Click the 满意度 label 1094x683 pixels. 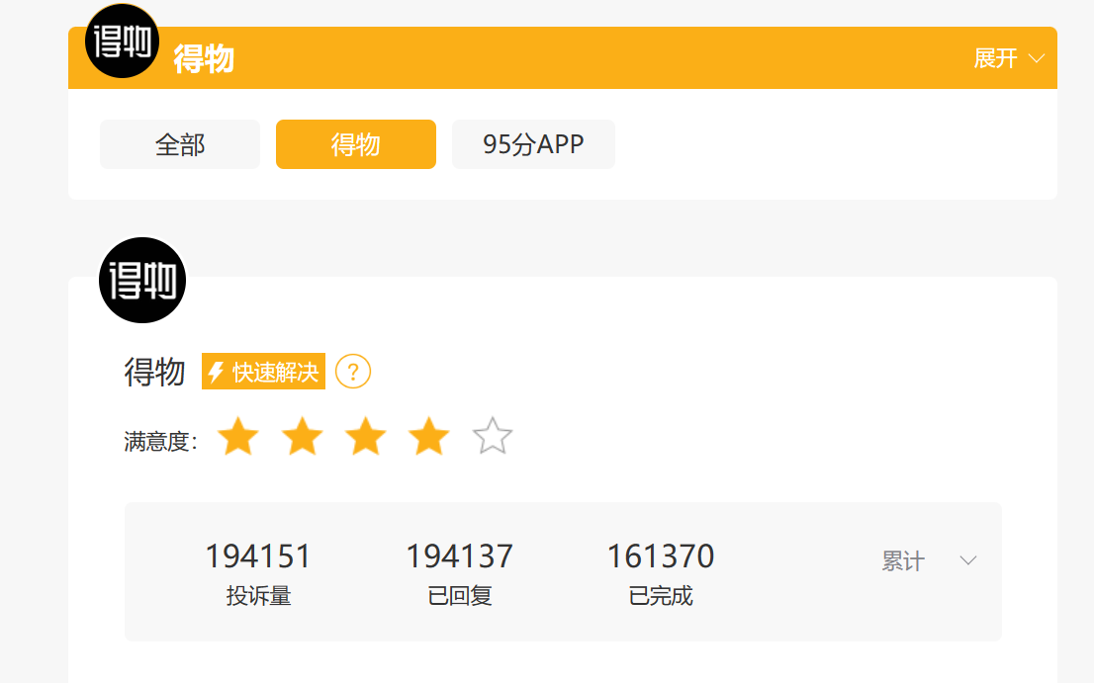(161, 441)
